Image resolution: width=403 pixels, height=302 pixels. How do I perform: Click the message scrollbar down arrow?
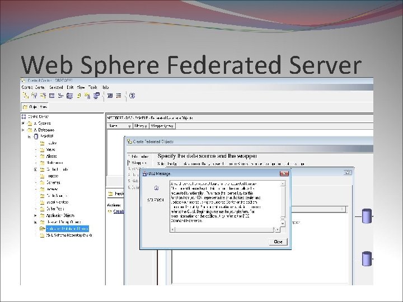coord(283,223)
